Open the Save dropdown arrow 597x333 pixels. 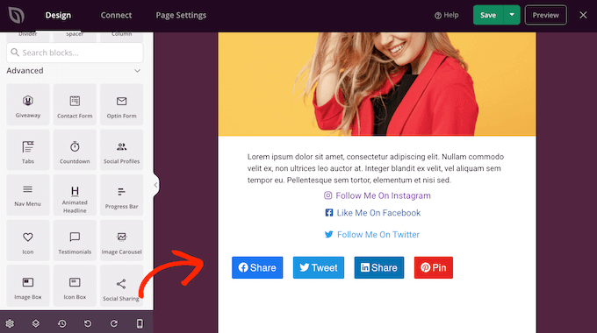tap(512, 15)
